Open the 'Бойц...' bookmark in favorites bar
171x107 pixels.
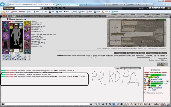(x=74, y=12)
